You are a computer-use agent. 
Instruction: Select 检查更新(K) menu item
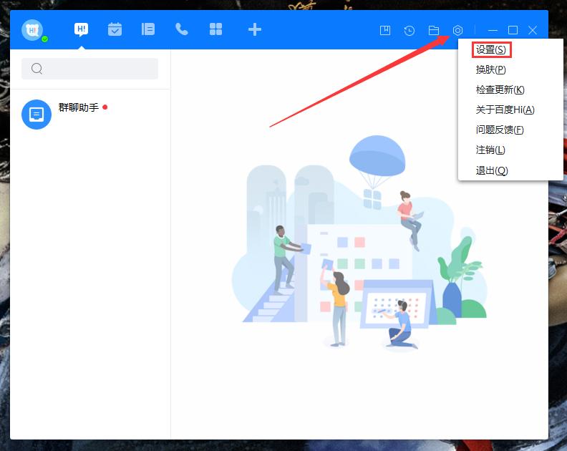[500, 89]
